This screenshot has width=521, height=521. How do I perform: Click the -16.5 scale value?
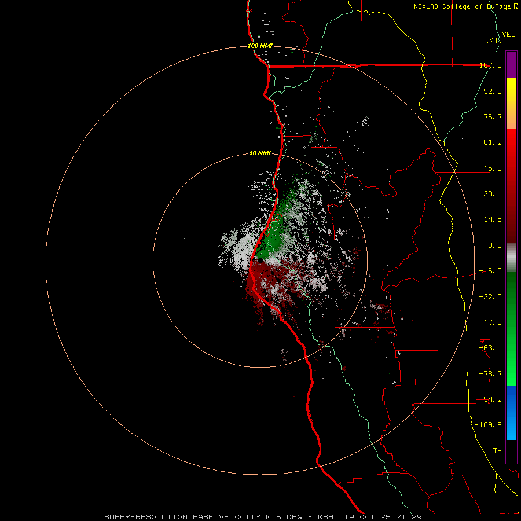pos(490,271)
